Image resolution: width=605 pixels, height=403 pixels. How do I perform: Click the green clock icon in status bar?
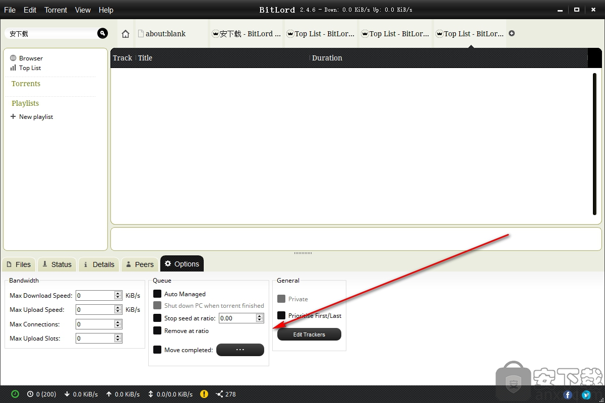coord(15,394)
